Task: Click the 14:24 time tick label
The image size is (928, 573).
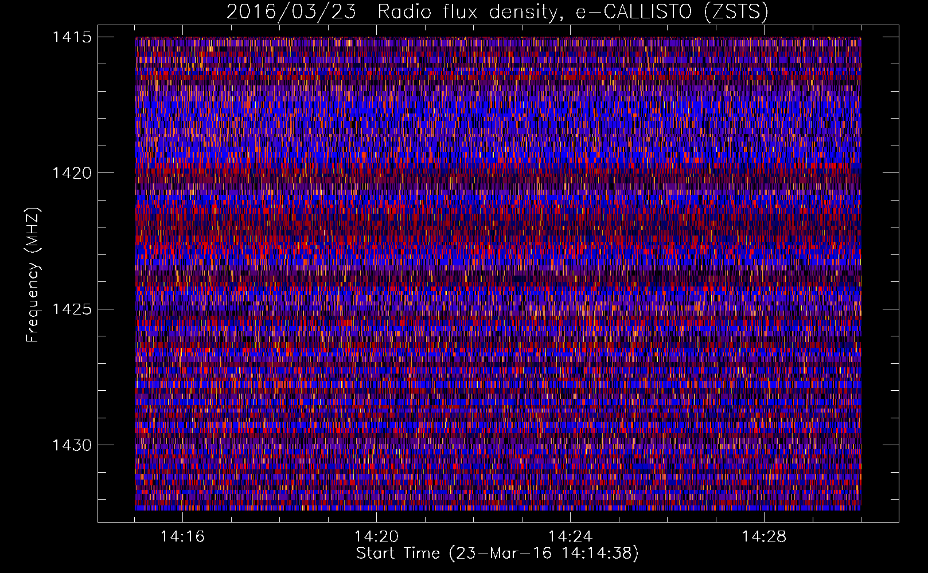Action: 570,537
